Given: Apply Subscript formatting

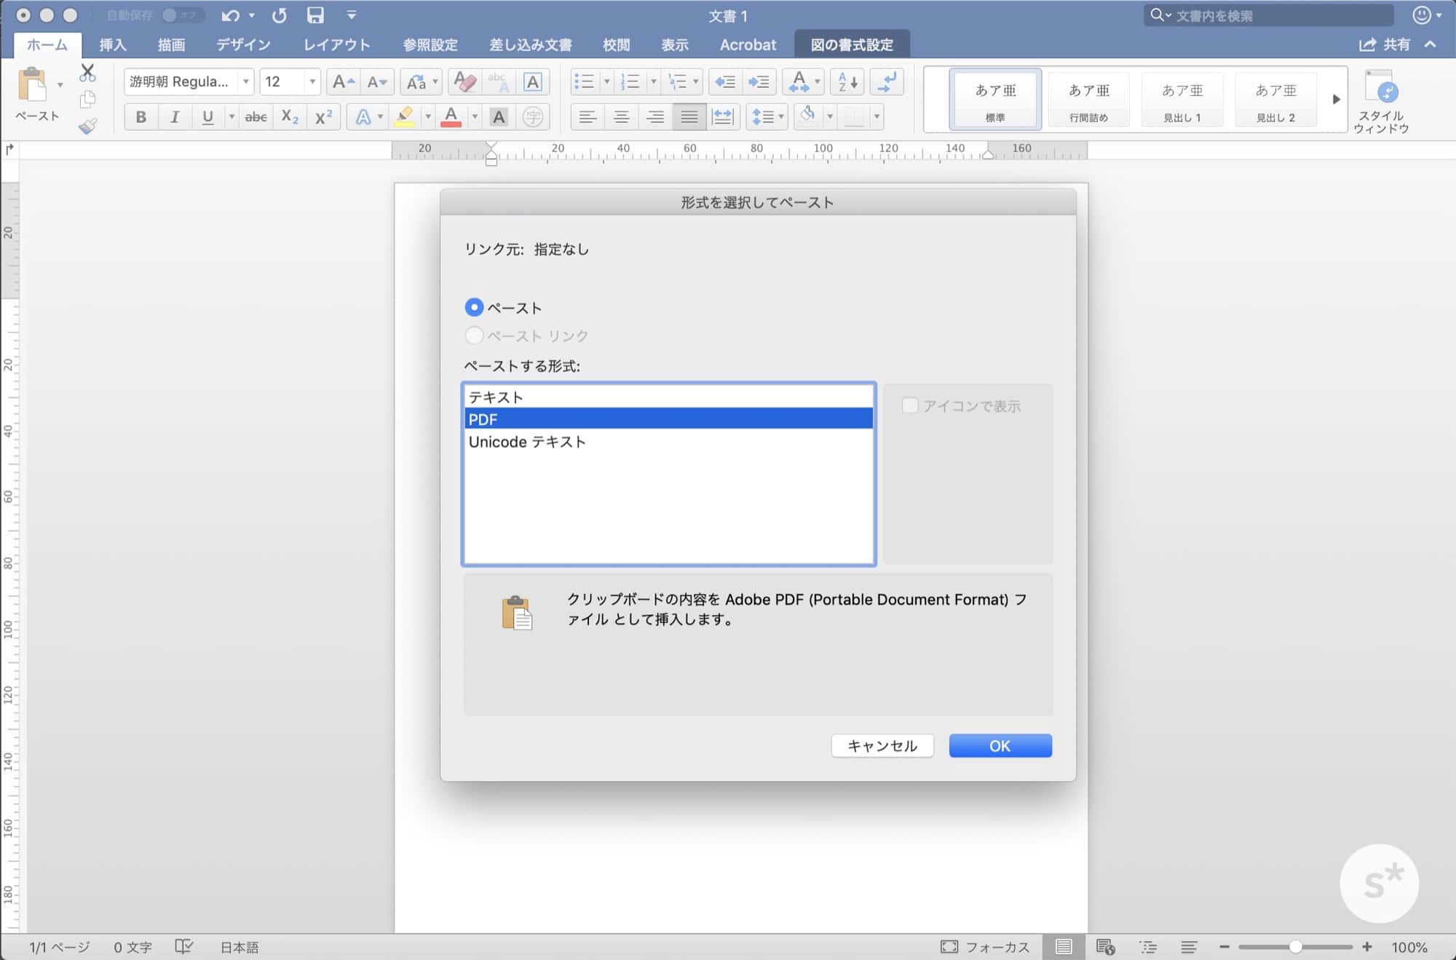Looking at the screenshot, I should pyautogui.click(x=290, y=116).
